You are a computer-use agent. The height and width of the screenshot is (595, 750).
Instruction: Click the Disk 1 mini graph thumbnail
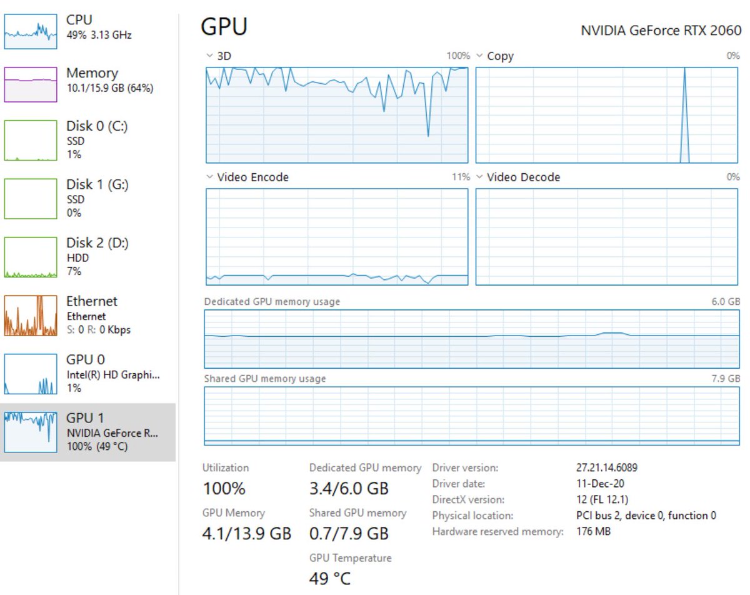30,199
